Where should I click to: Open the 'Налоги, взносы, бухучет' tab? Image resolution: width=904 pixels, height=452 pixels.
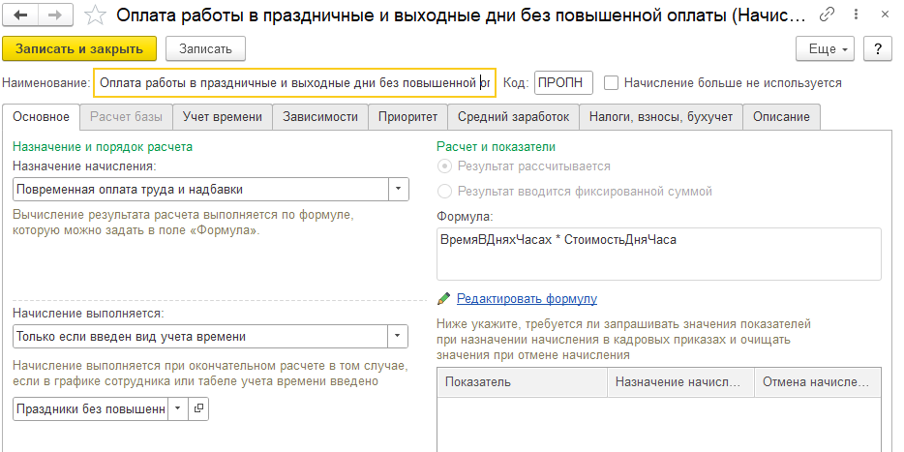pos(662,117)
